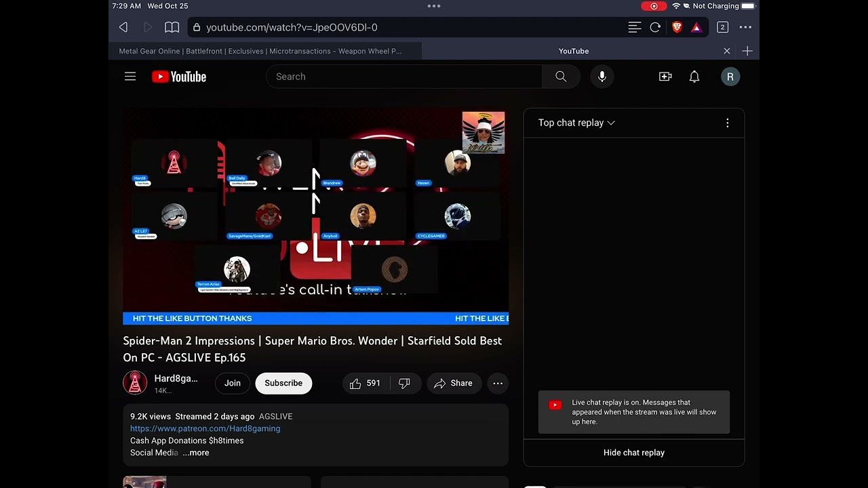Open the account avatar labeled R
868x488 pixels.
[730, 77]
